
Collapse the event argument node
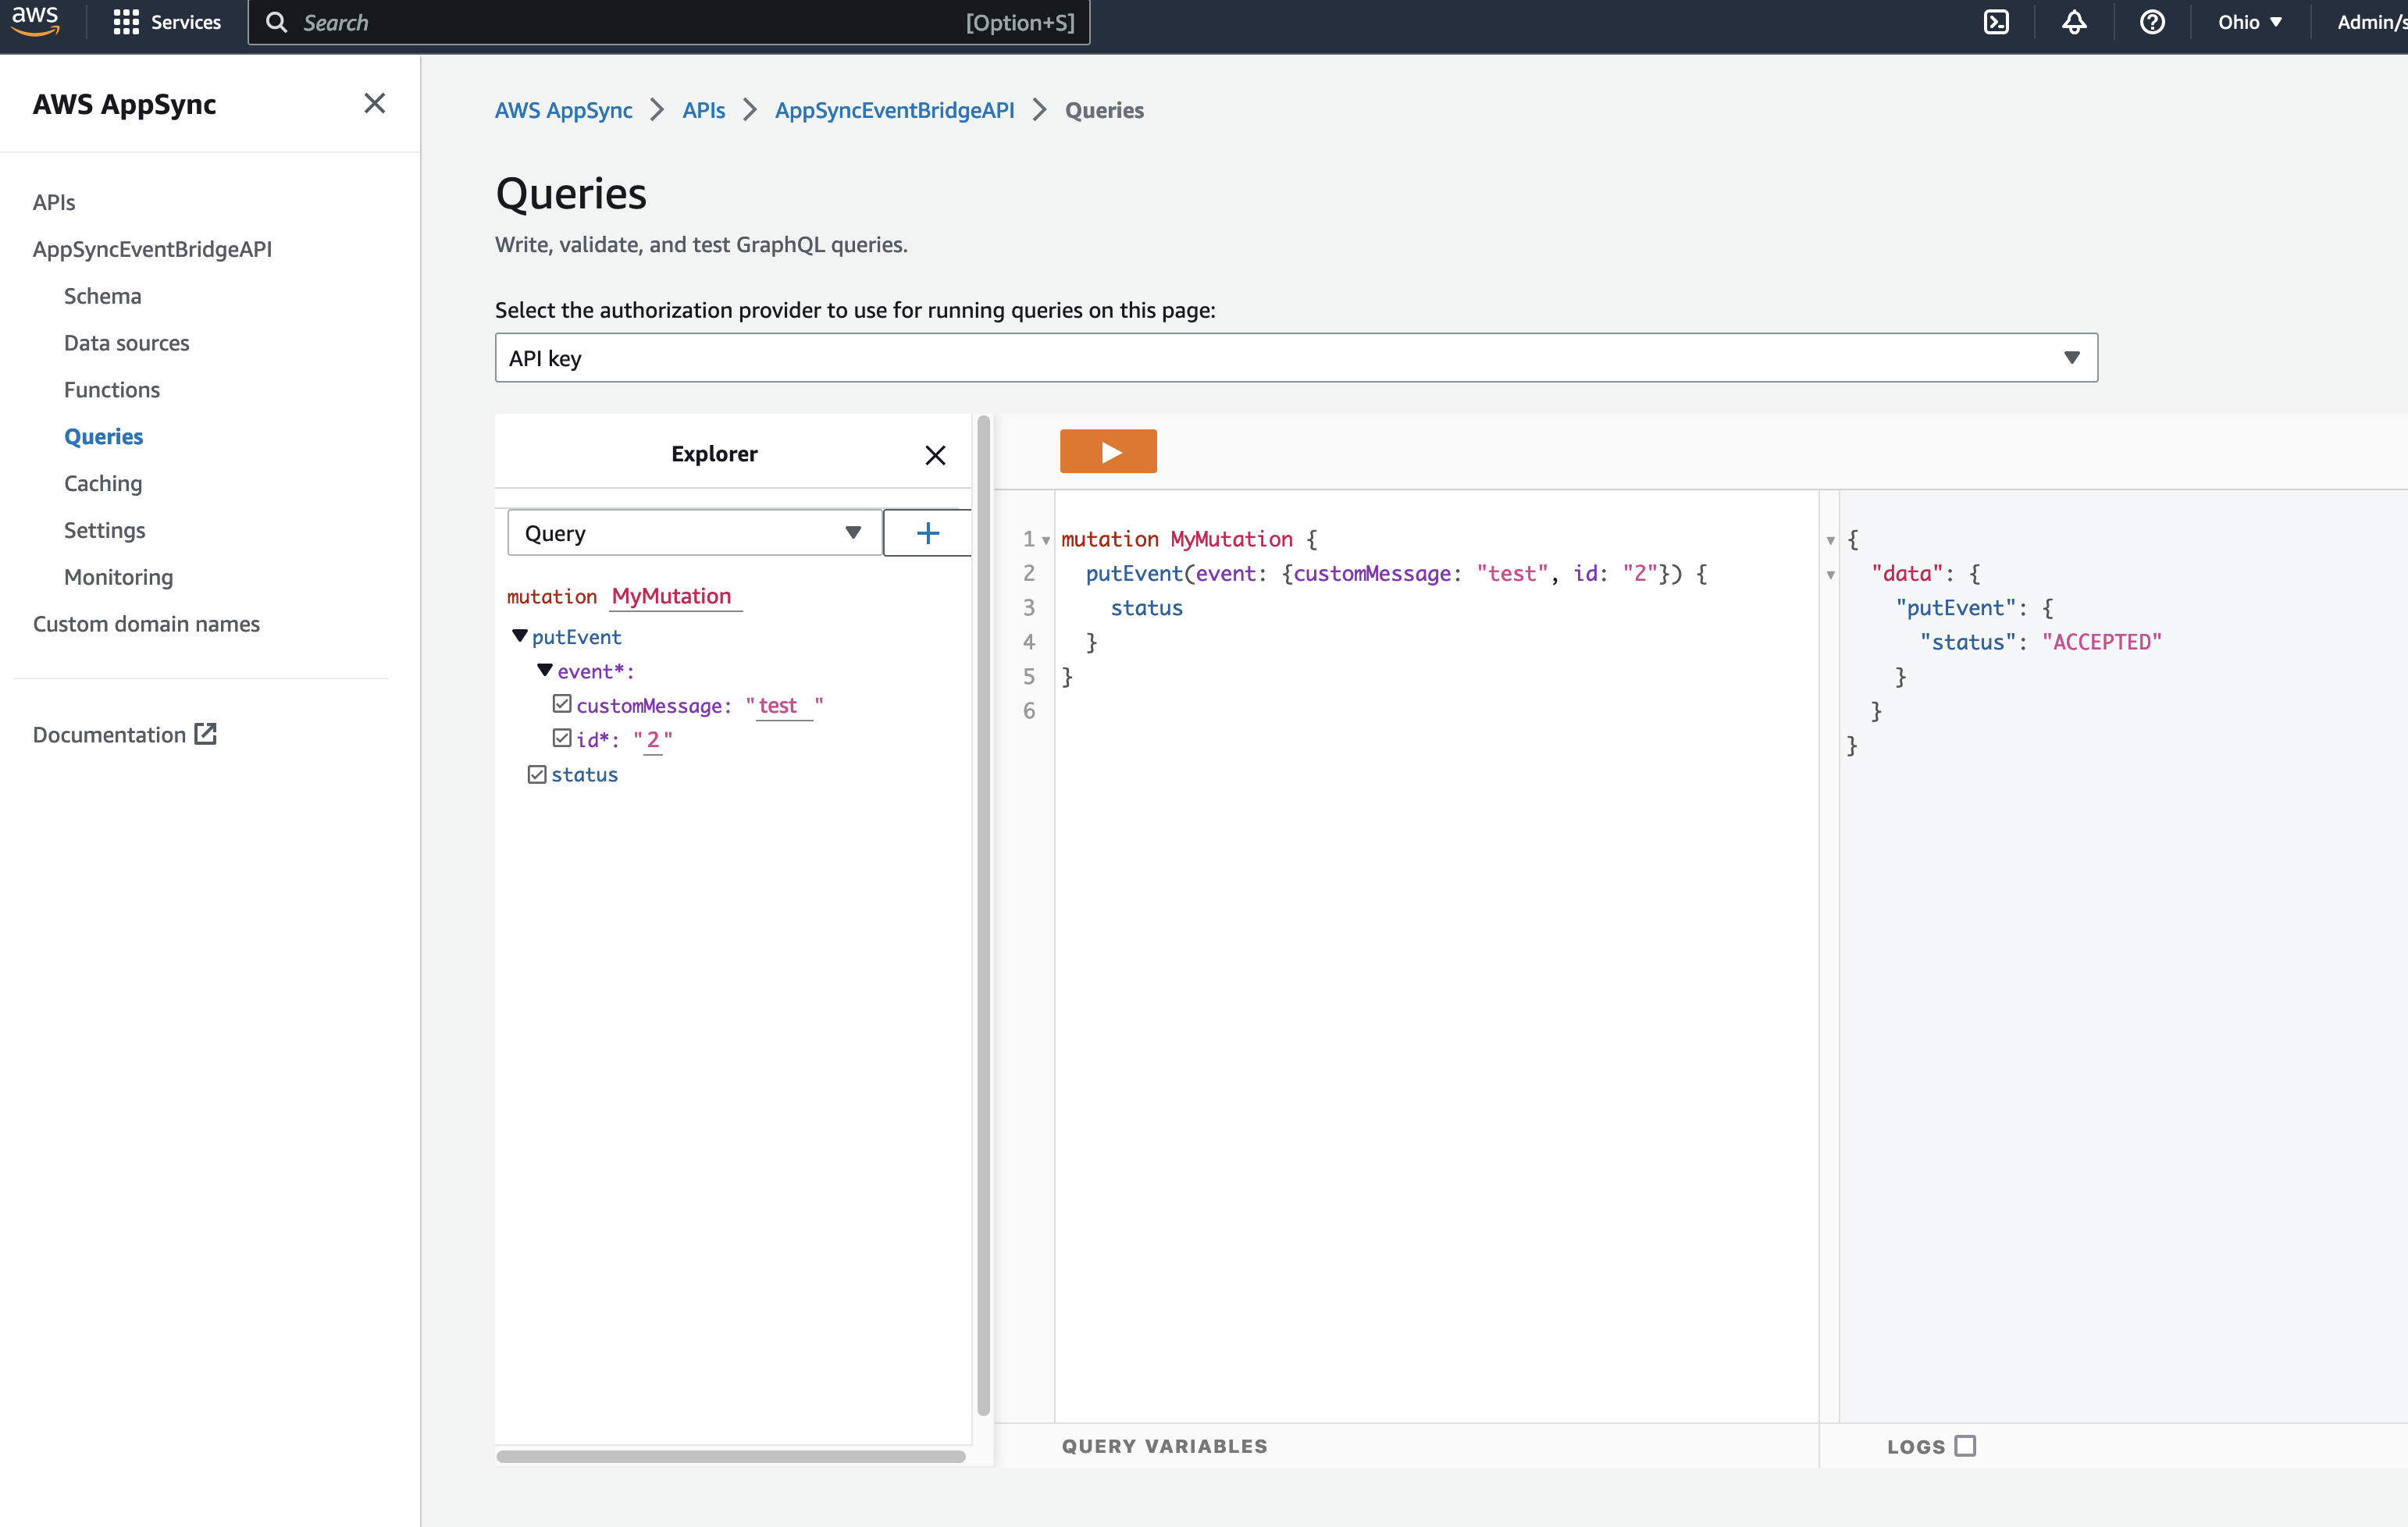click(545, 670)
